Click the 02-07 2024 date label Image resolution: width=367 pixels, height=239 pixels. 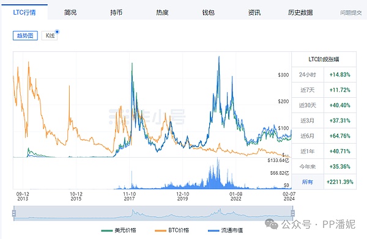[289, 196]
